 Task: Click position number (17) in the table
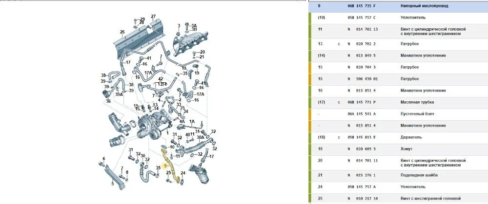[x=322, y=102]
